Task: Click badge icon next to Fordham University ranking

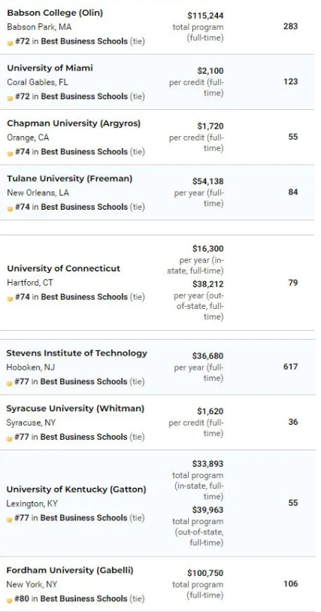Action: (x=10, y=600)
